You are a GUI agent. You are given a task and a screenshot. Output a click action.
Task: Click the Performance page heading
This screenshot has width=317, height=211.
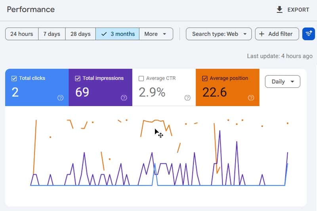coord(31,10)
